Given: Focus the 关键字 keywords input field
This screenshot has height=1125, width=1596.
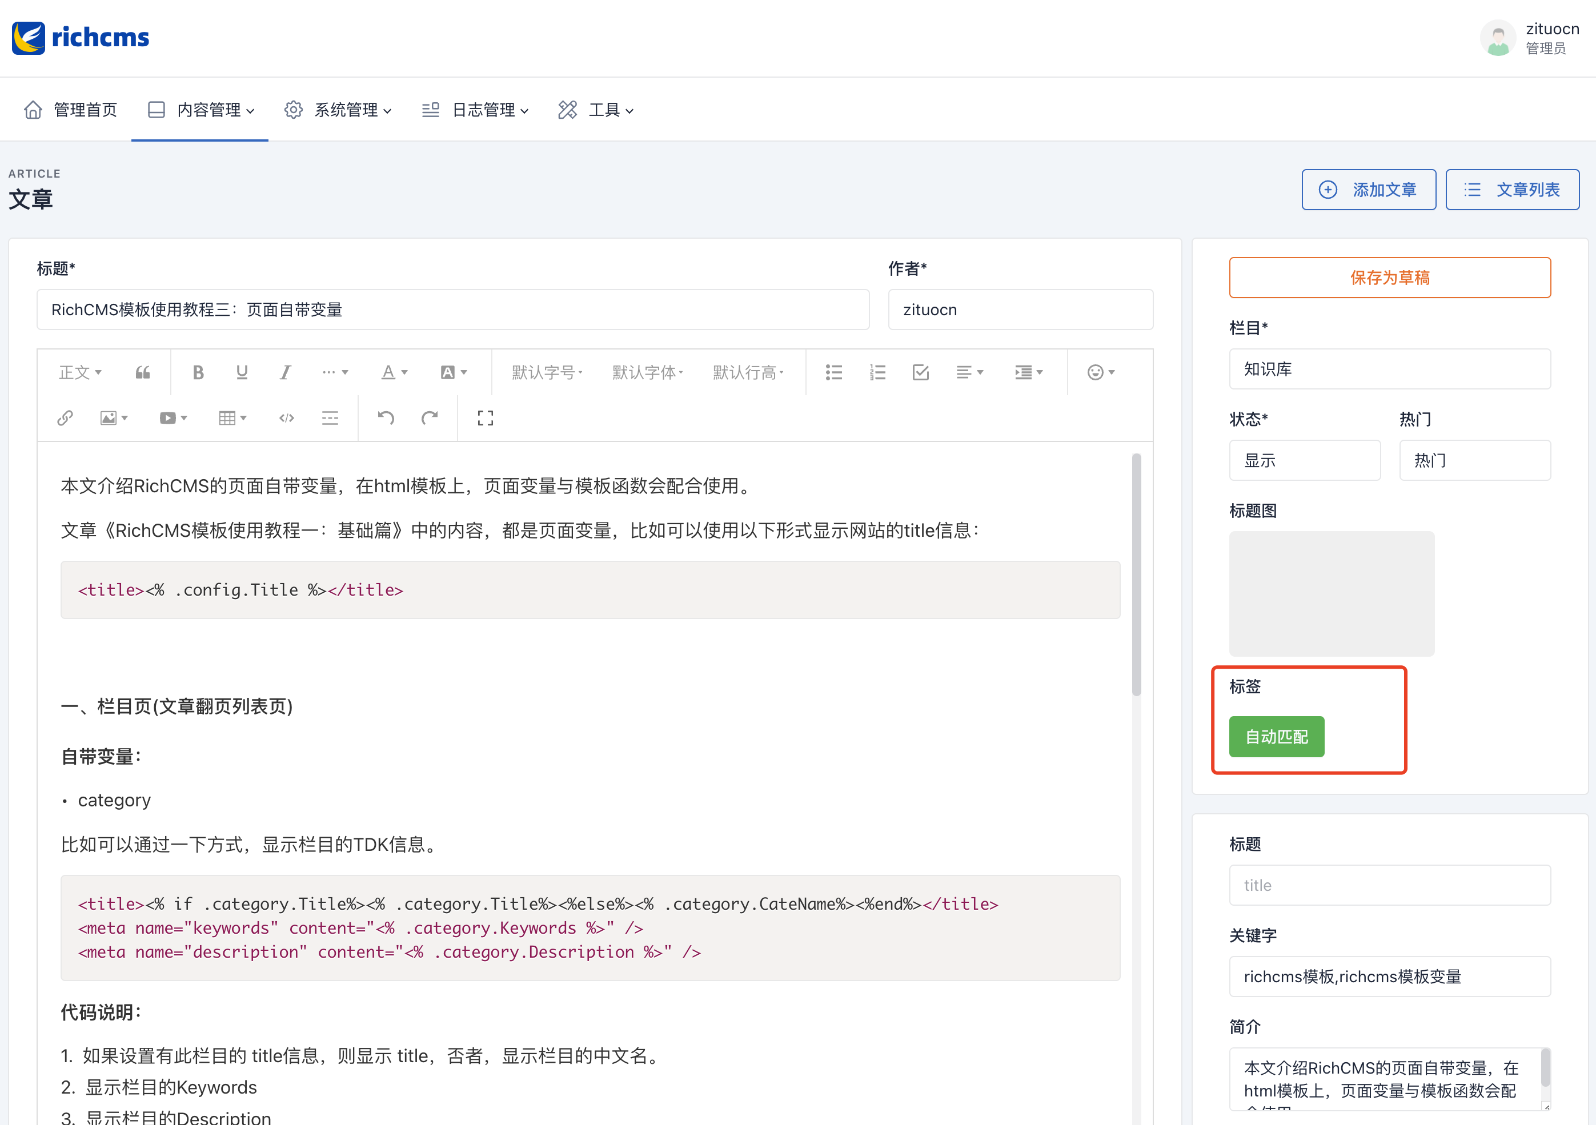Looking at the screenshot, I should click(x=1390, y=977).
